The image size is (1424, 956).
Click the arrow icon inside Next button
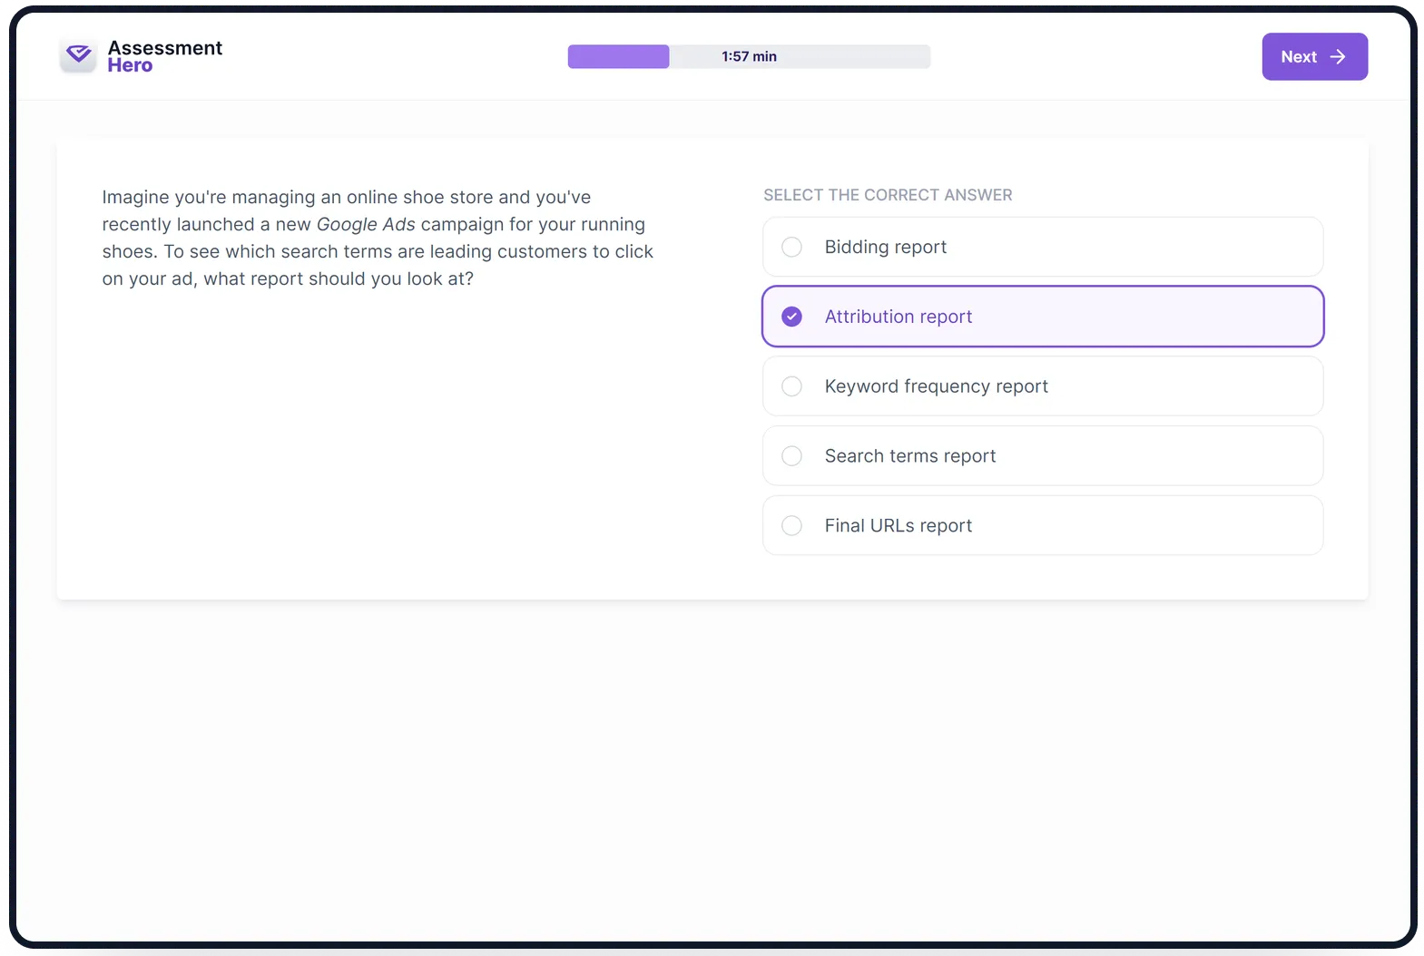1338,56
